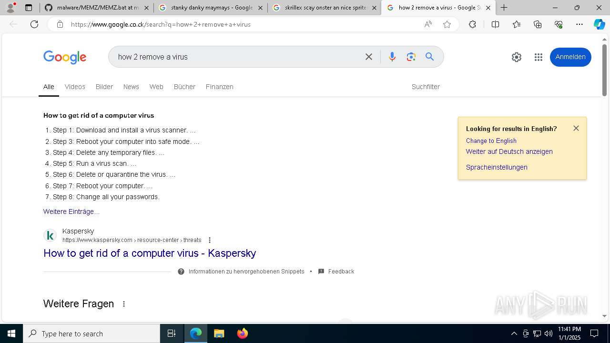Open the tab actions menu icon
Image resolution: width=610 pixels, height=343 pixels.
click(29, 8)
